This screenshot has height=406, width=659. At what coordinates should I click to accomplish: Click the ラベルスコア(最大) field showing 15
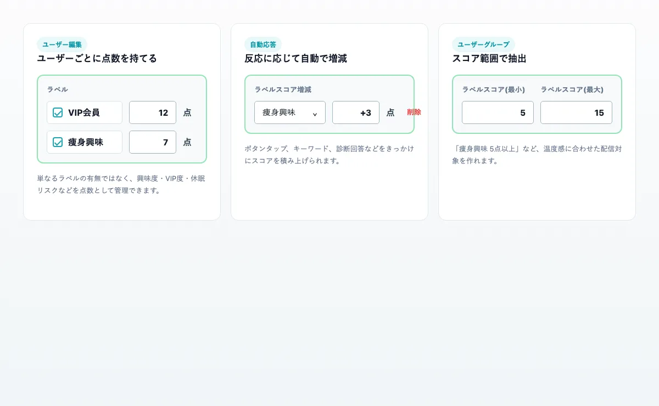pos(576,112)
